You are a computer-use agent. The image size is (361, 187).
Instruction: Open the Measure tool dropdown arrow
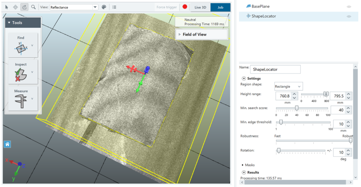(x=32, y=99)
